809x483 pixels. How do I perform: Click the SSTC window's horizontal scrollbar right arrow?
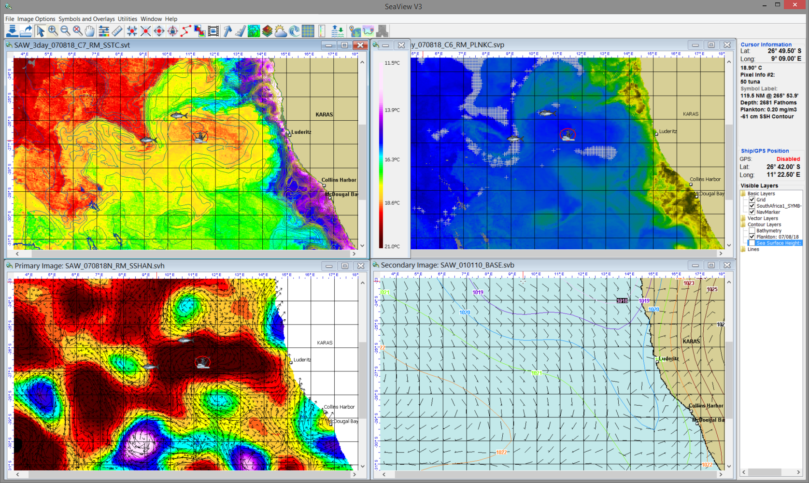pyautogui.click(x=354, y=254)
